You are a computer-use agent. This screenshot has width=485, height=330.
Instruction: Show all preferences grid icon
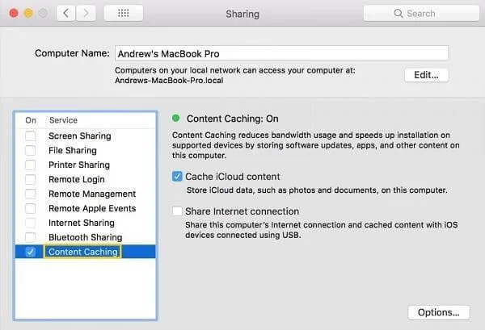124,14
